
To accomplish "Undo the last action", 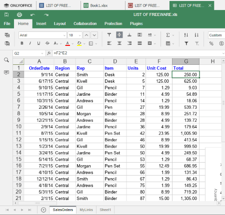I will (32, 15).
